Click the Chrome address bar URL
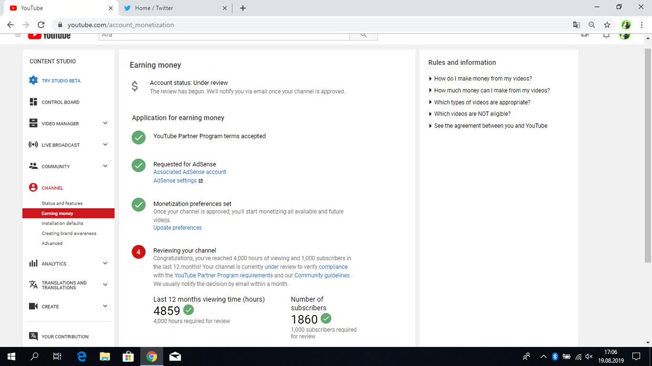Screen dimensions: 652x366 pyautogui.click(x=121, y=25)
